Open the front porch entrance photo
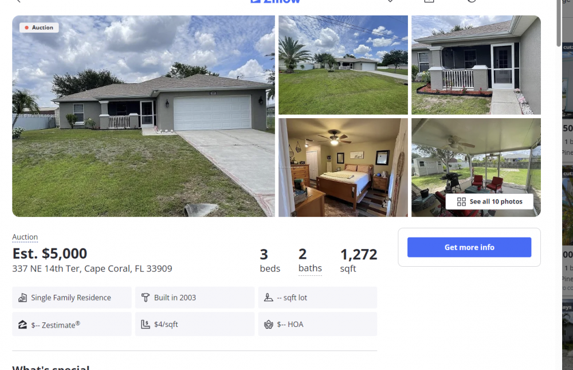 point(476,65)
